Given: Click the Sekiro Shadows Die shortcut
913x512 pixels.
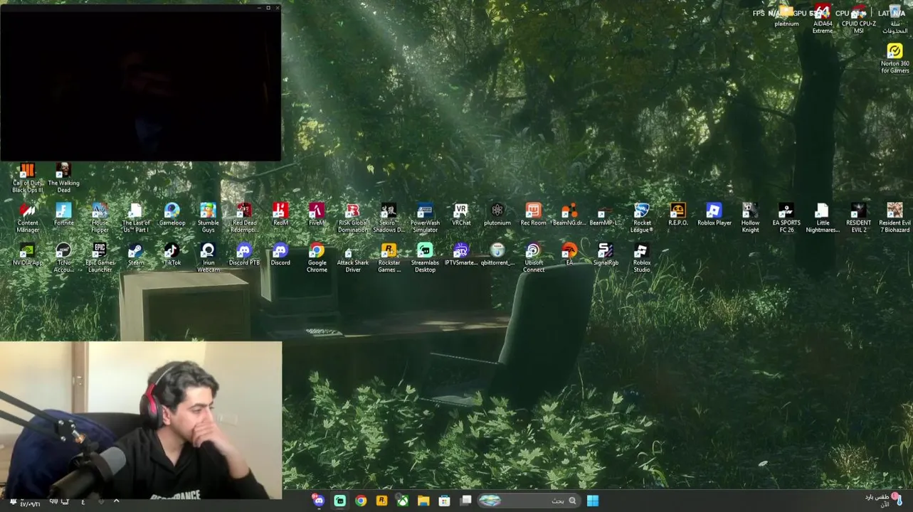Looking at the screenshot, I should click(x=389, y=218).
